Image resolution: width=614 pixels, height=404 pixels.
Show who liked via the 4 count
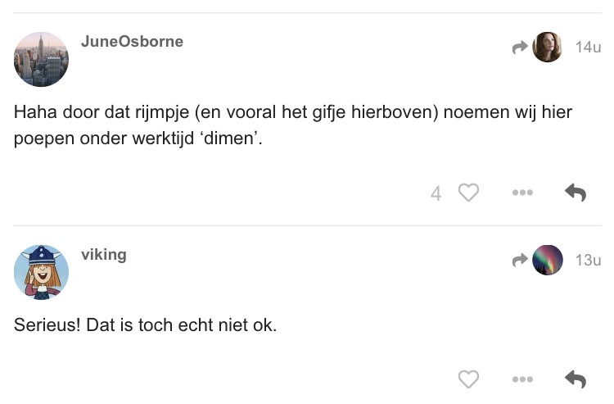436,193
